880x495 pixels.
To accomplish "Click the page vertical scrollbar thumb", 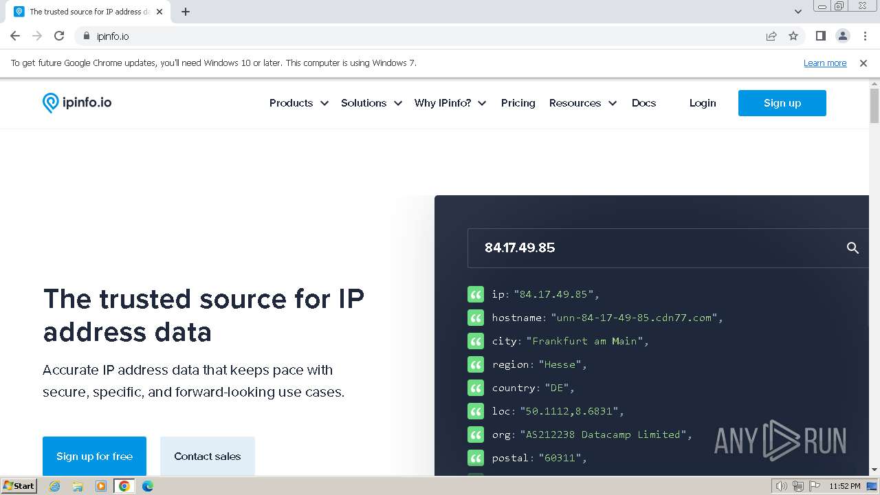I will 874,105.
